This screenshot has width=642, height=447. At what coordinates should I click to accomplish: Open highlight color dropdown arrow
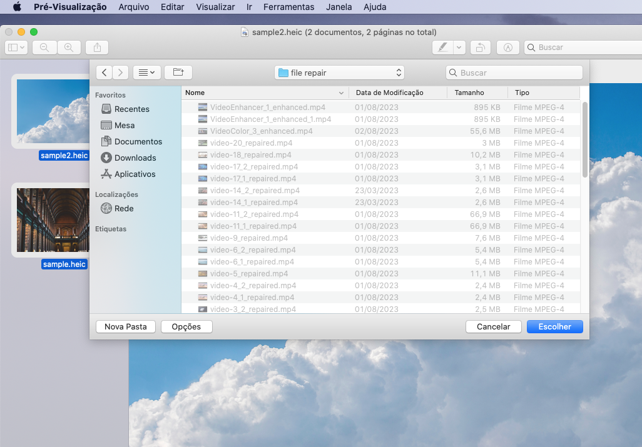(x=459, y=48)
